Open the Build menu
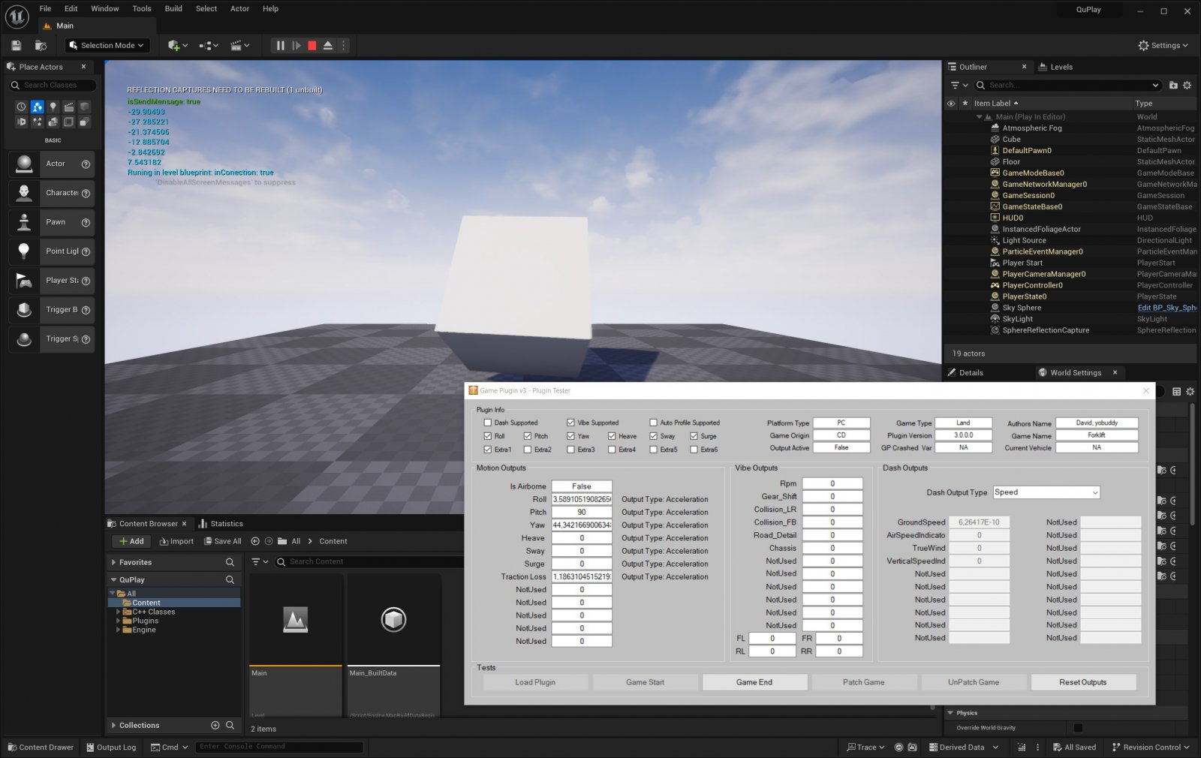Screen dimensions: 1201x758 173,9
